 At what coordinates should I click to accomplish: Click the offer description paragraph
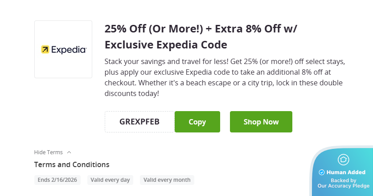click(x=225, y=77)
